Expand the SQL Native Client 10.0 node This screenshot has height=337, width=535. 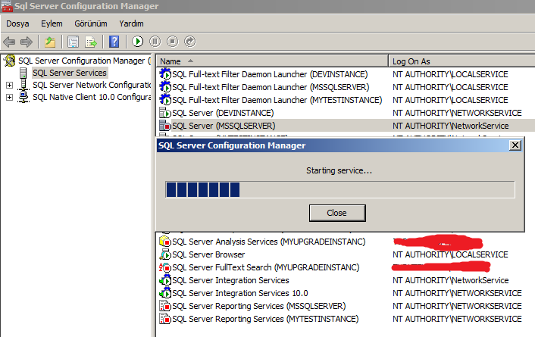[9, 97]
